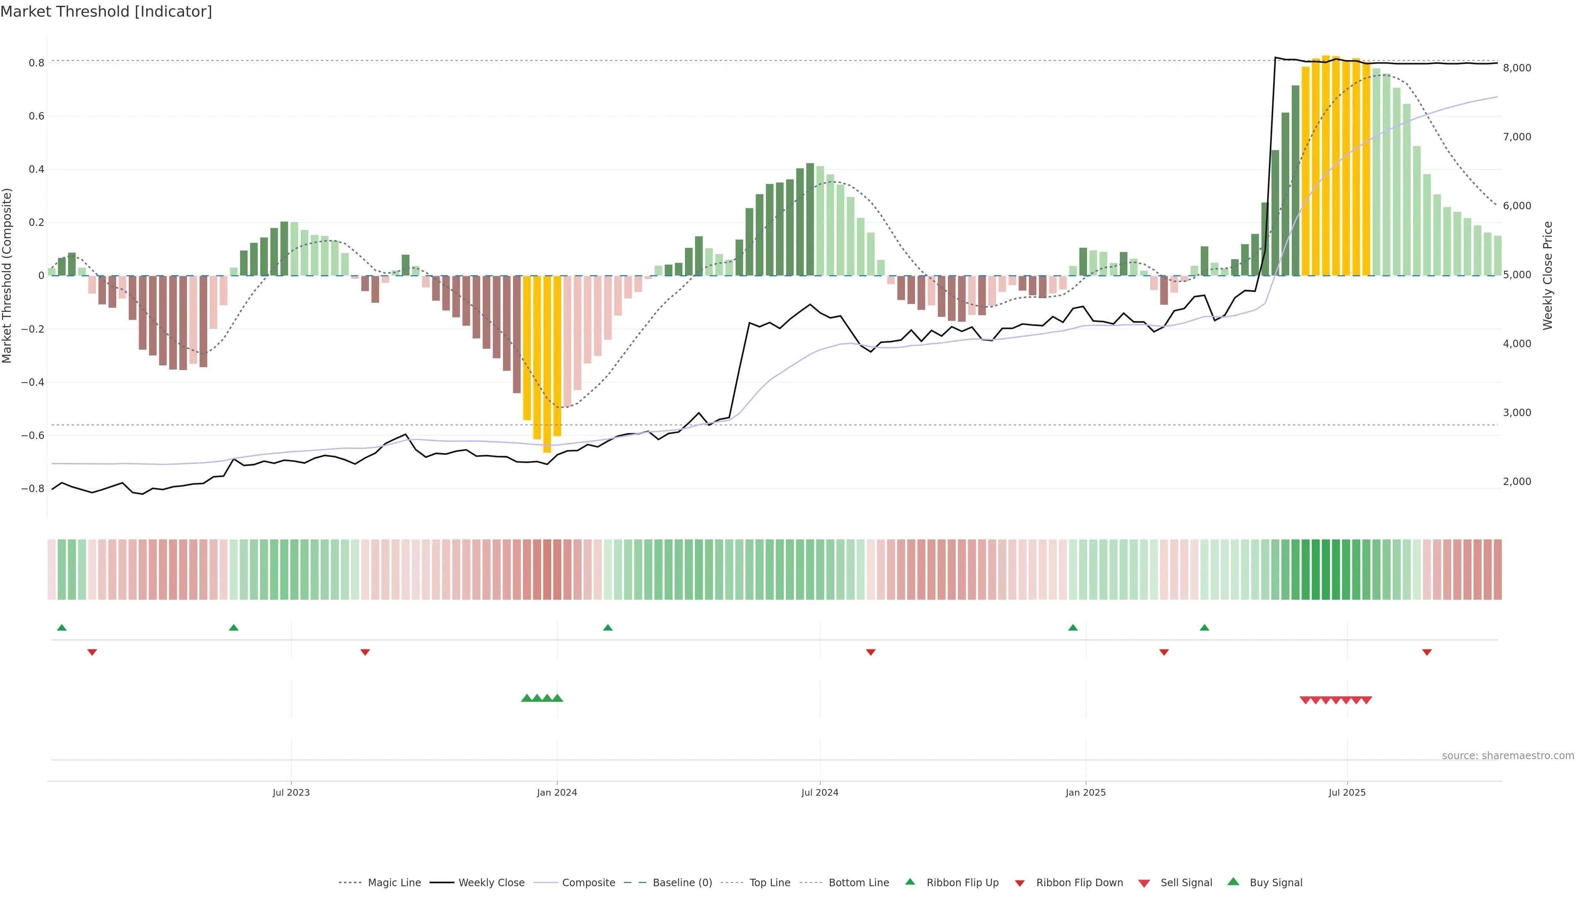Click the Market Threshold [Indicator] chart title
This screenshot has width=1595, height=897.
[x=106, y=12]
